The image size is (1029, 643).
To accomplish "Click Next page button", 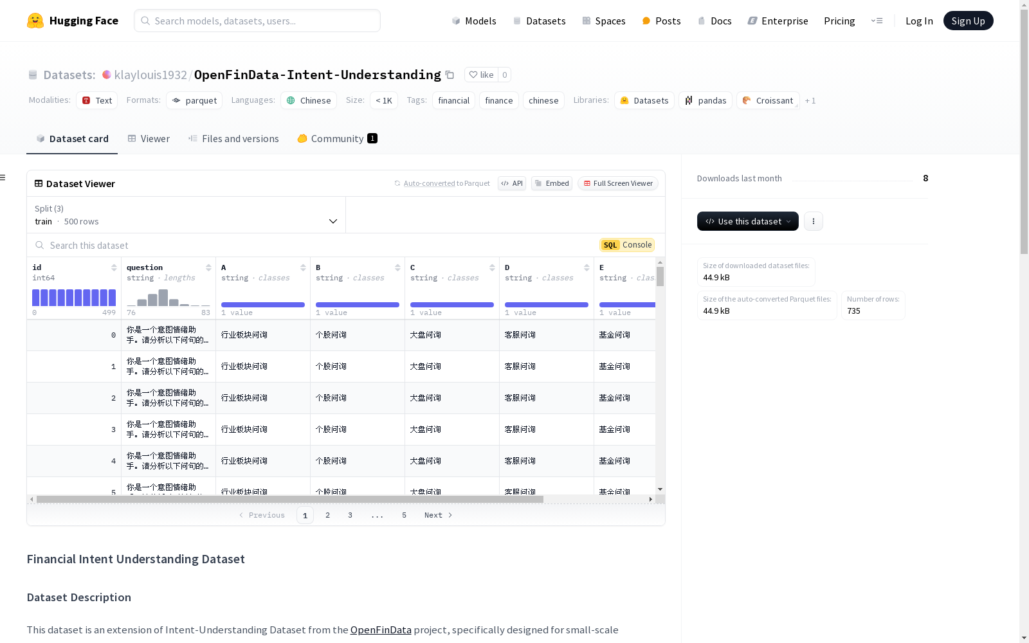I will tap(439, 515).
